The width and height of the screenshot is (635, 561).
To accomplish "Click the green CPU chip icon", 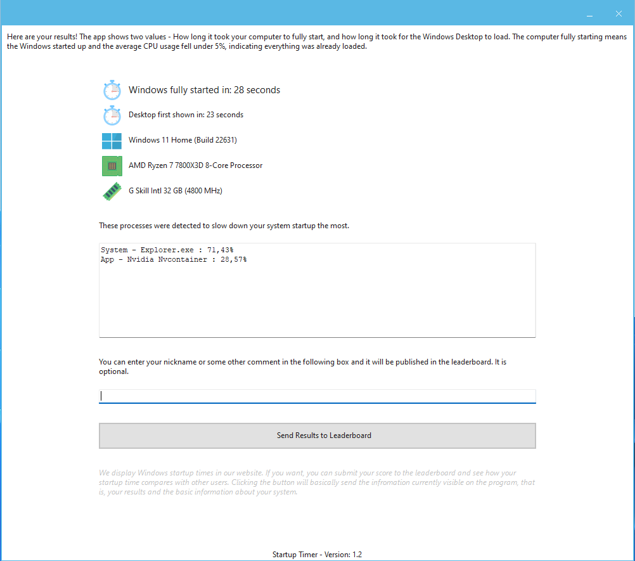I will tap(112, 166).
